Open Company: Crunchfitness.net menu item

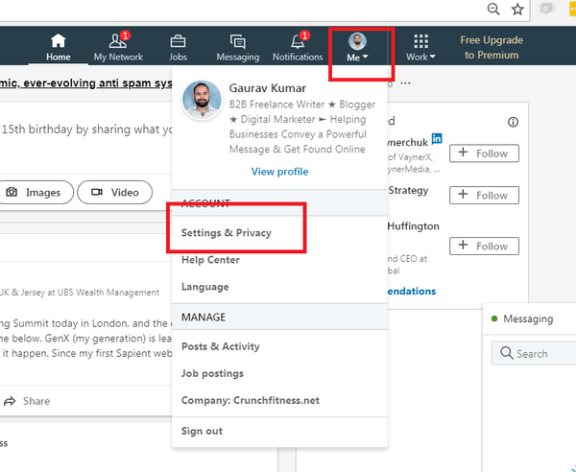pos(251,400)
